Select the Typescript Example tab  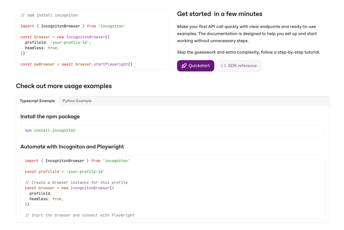point(37,101)
